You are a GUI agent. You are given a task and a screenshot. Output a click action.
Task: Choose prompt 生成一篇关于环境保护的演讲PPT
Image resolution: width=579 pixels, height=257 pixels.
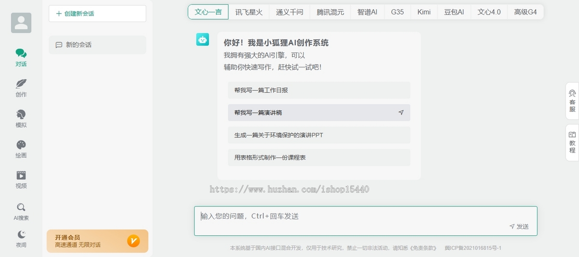319,135
